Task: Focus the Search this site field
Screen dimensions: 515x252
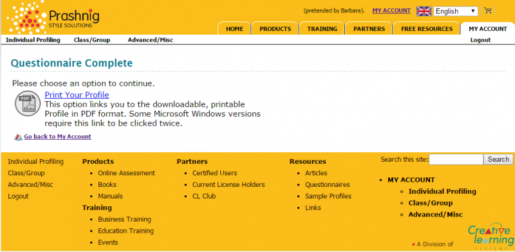Action: point(456,159)
